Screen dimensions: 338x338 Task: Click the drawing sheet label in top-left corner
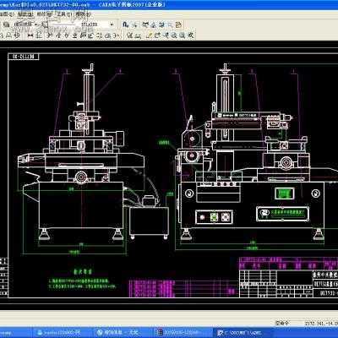tap(24, 57)
